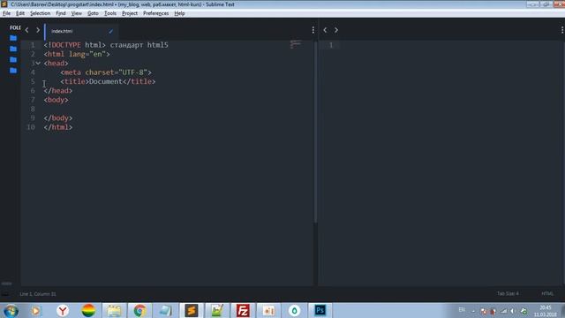The height and width of the screenshot is (318, 565).
Task: Show hidden system tray icons
Action: click(473, 311)
